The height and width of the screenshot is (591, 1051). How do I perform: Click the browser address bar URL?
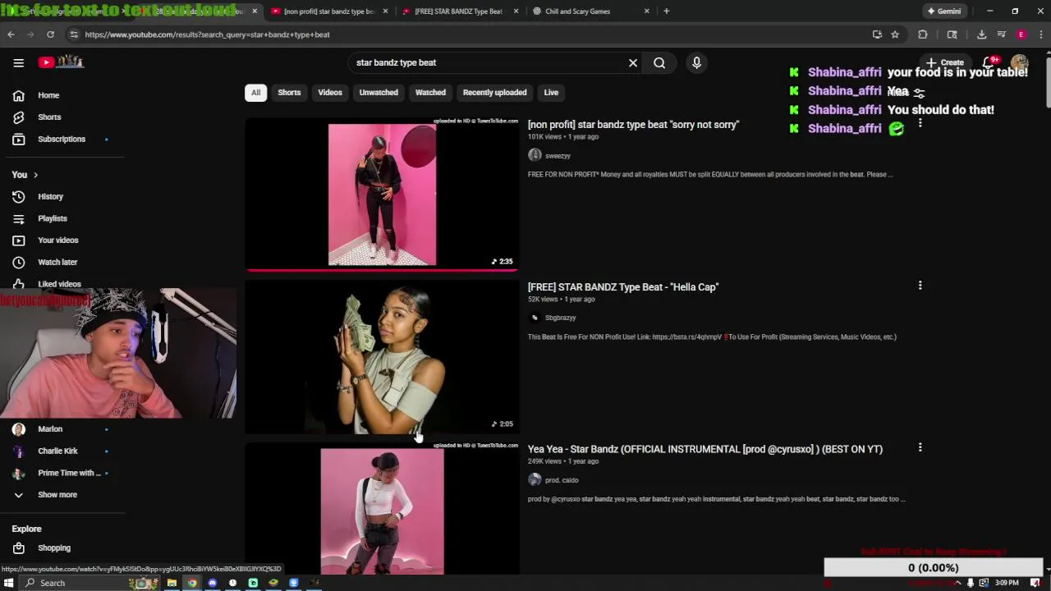207,34
